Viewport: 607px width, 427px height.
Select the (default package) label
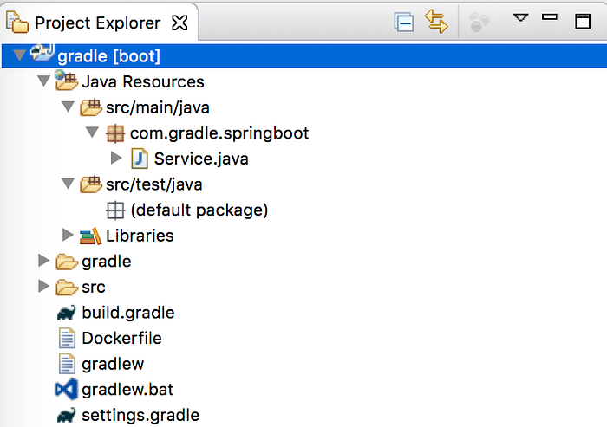[199, 210]
